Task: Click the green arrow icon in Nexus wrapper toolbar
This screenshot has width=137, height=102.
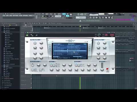Action: coord(27,35)
